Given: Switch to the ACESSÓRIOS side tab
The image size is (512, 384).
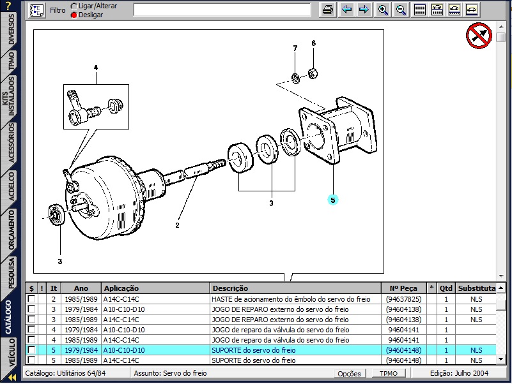Looking at the screenshot, I should [11, 147].
